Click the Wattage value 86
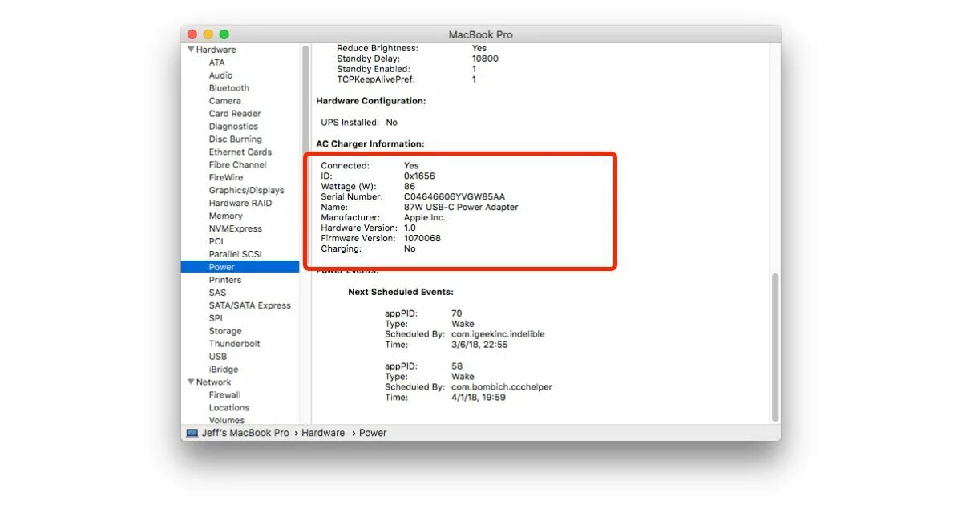This screenshot has height=505, width=962. [410, 186]
